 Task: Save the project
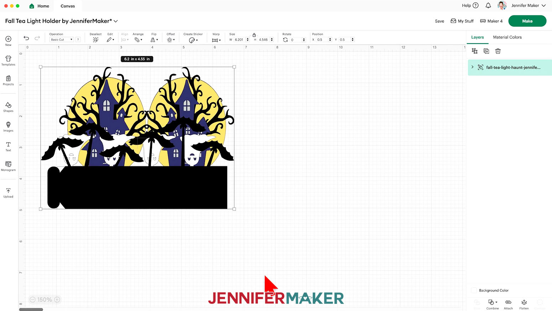coord(439,21)
